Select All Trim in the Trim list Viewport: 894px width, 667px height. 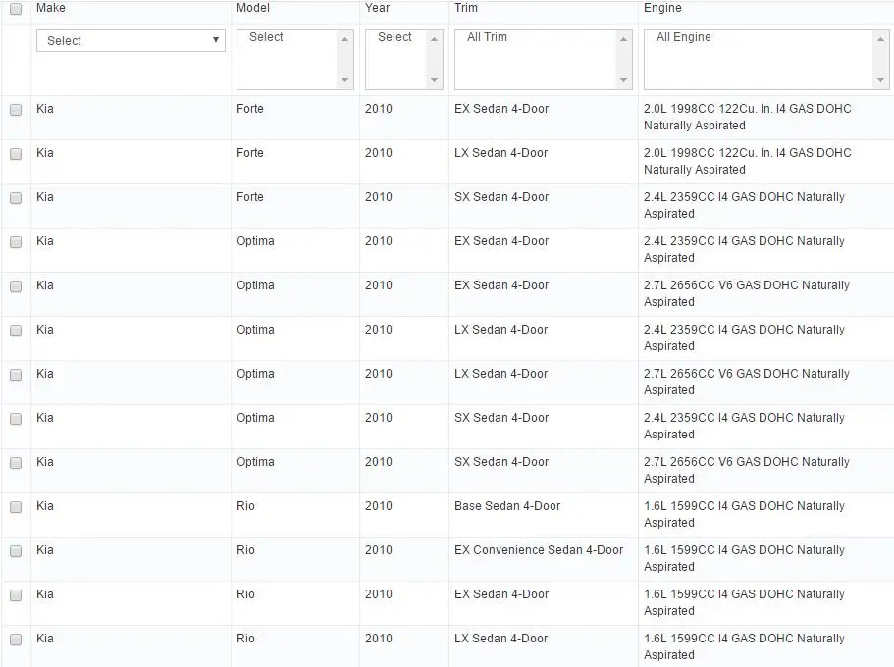(x=487, y=37)
